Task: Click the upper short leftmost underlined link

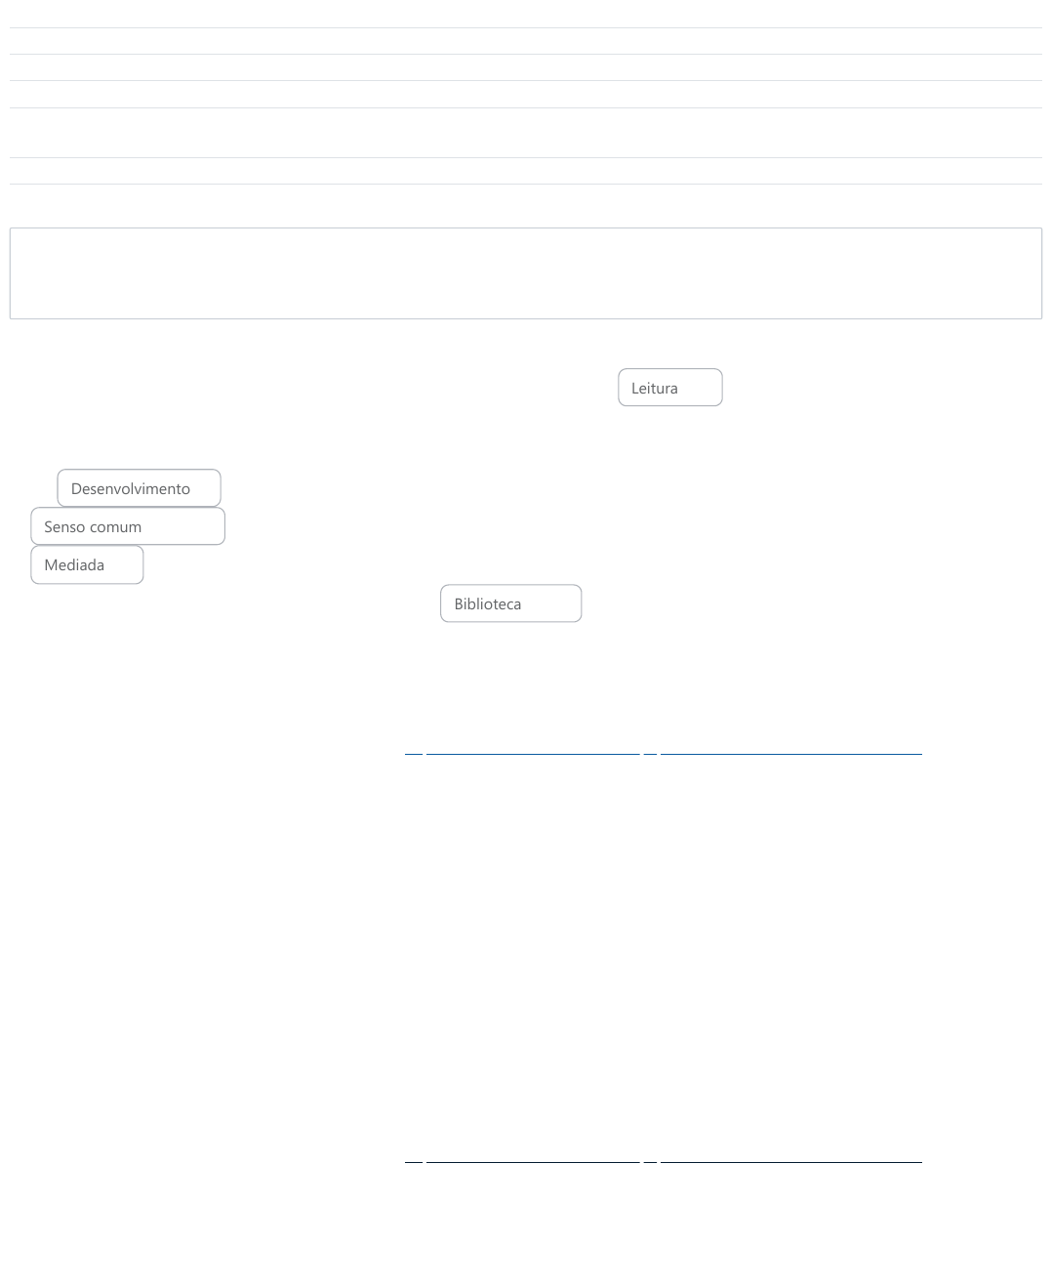Action: point(414,753)
